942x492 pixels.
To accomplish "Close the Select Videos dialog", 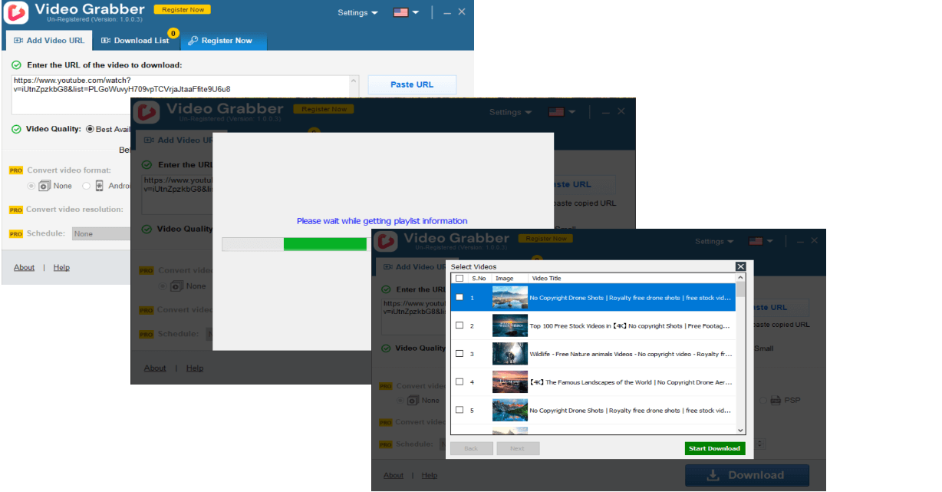I will pos(740,266).
